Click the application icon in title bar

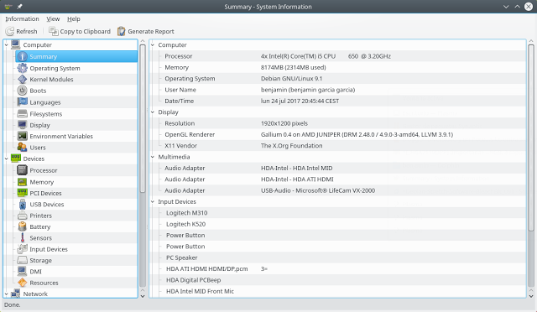point(8,7)
